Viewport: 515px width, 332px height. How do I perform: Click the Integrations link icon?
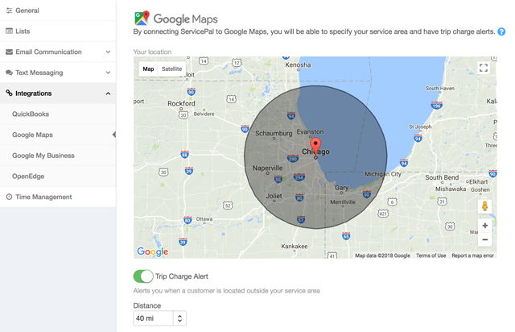click(x=9, y=93)
